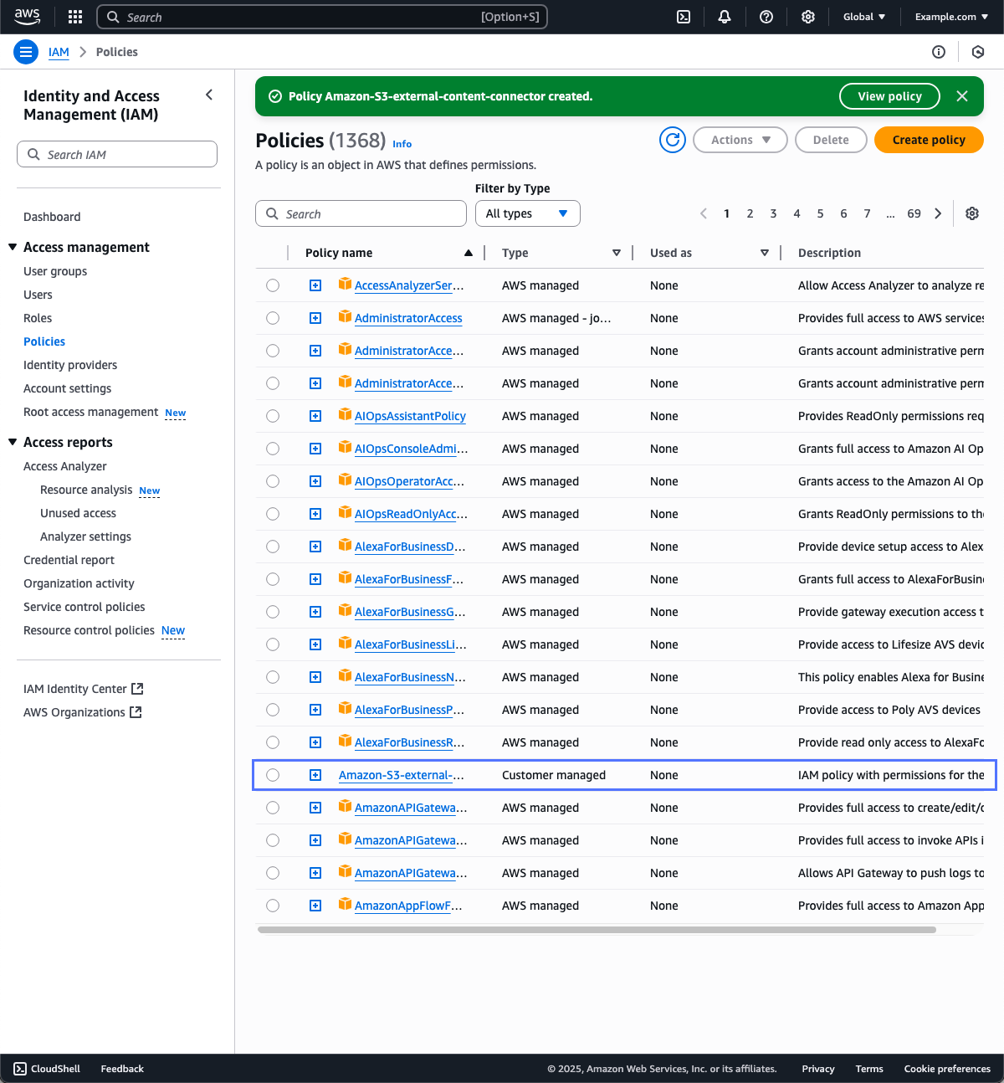This screenshot has width=1004, height=1083.
Task: Open the All types filter dropdown
Action: point(528,213)
